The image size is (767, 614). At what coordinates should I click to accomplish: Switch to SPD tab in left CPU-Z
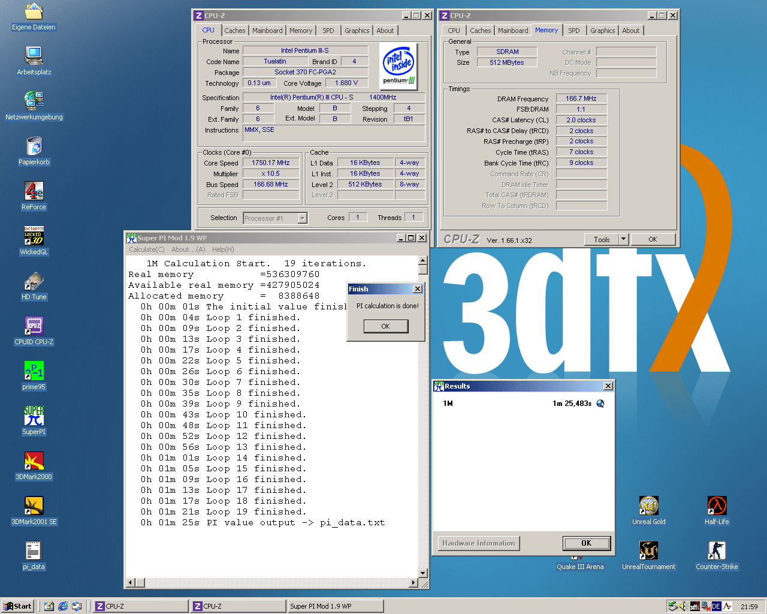(328, 31)
